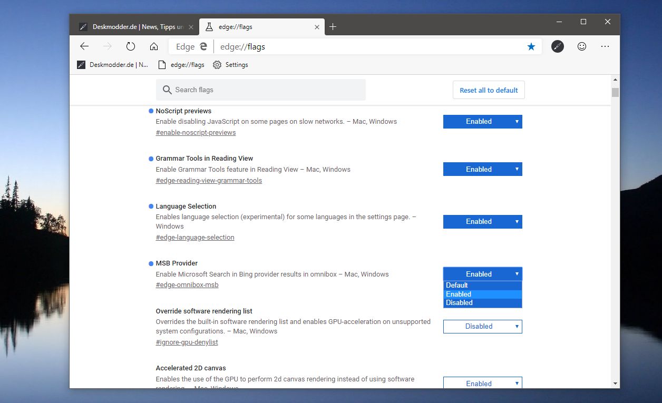This screenshot has height=403, width=662.
Task: Click the flask icon on flags tab
Action: point(209,27)
